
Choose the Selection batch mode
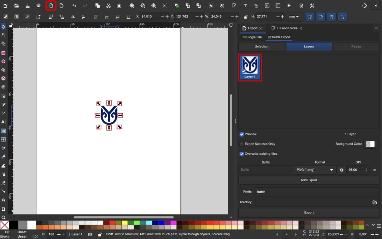pyautogui.click(x=262, y=46)
